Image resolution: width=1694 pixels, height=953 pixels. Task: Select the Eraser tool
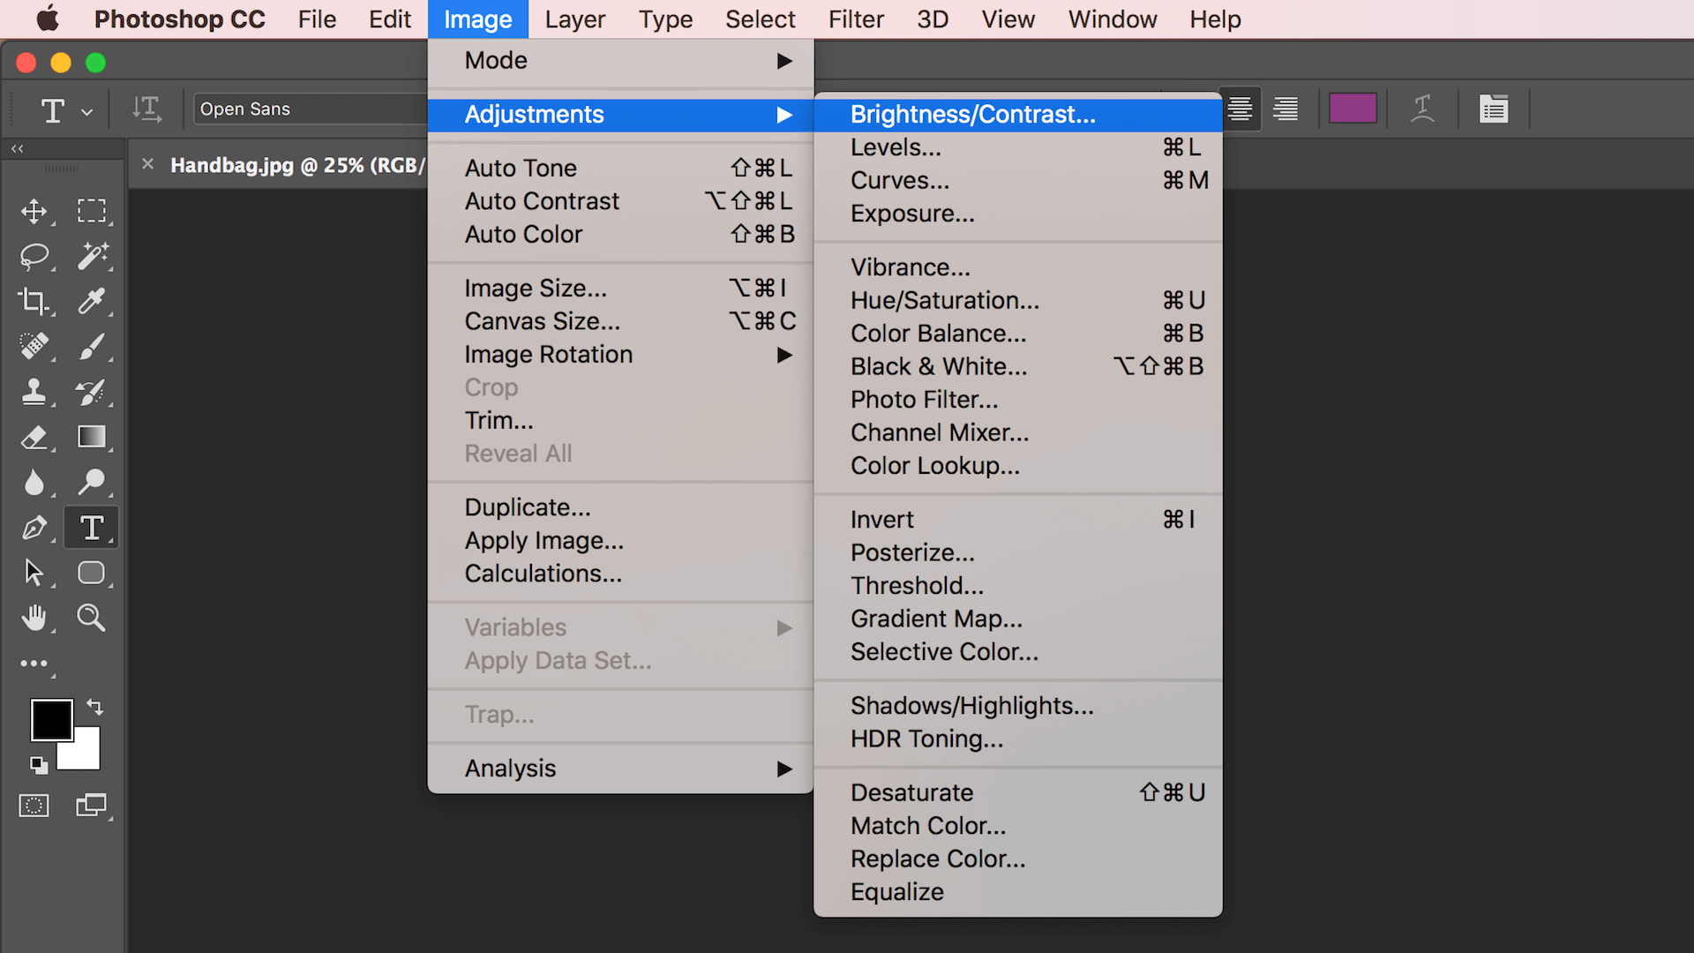[x=34, y=438]
